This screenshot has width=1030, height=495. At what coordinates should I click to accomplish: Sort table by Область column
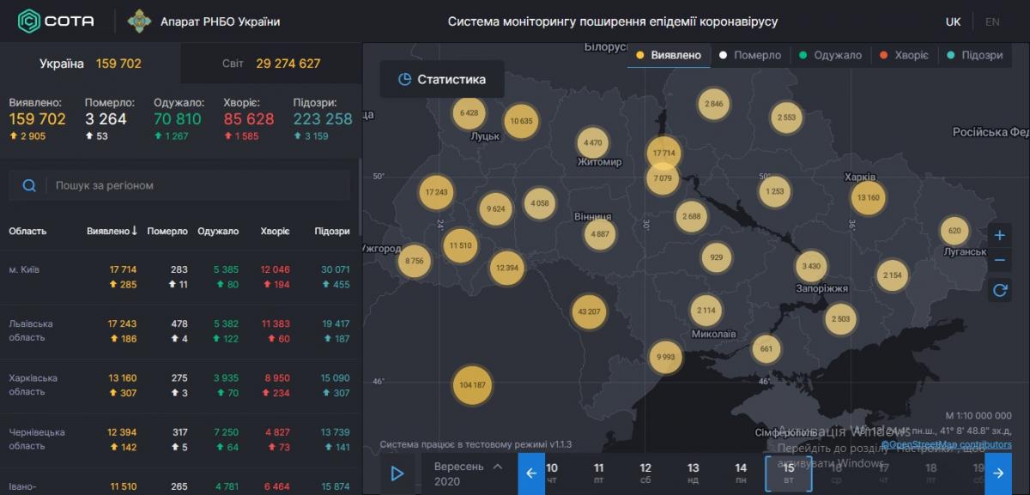tap(27, 231)
